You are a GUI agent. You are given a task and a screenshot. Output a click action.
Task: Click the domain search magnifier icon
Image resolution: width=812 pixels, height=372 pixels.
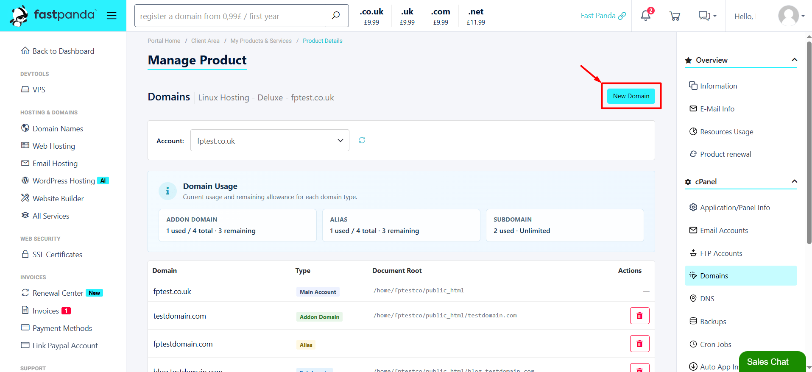click(x=336, y=16)
